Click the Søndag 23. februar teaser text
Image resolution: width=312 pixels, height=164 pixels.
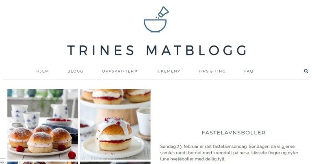229,153
